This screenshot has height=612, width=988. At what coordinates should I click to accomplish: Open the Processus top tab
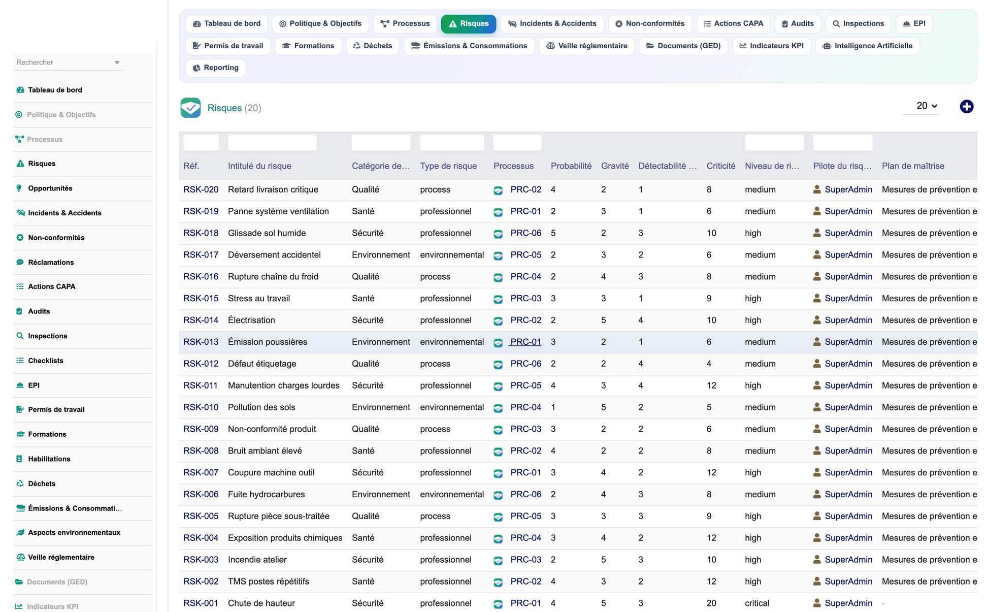[x=405, y=23]
